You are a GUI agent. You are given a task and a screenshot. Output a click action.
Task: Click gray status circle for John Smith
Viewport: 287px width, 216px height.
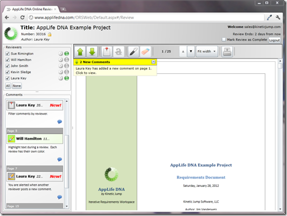tap(66, 66)
